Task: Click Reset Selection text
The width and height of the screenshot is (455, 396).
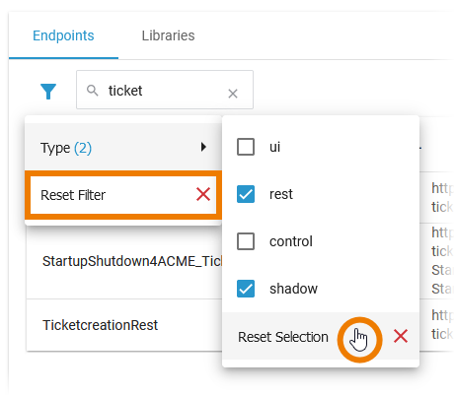Action: (x=283, y=337)
